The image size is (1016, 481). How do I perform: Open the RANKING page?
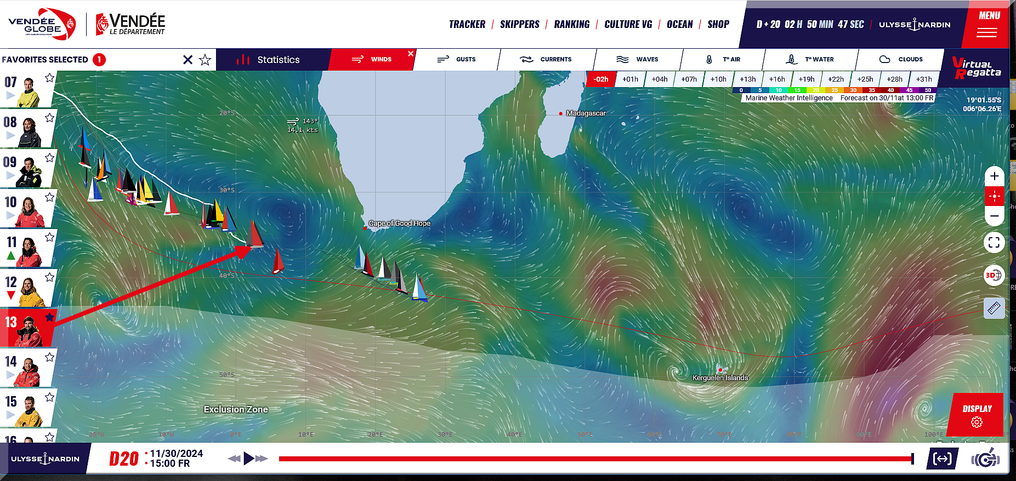click(571, 25)
